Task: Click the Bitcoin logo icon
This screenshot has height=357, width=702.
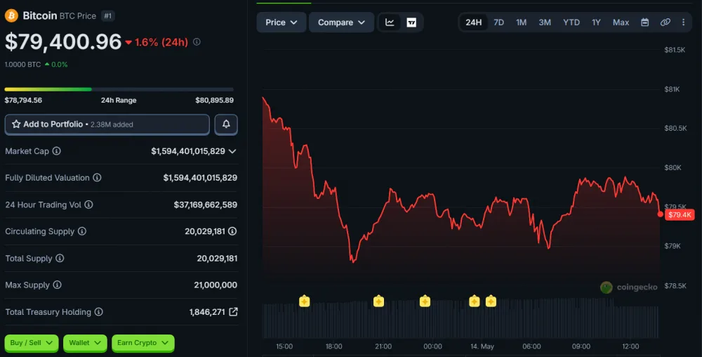Action: (11, 15)
